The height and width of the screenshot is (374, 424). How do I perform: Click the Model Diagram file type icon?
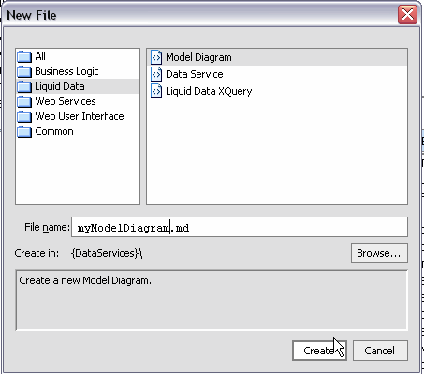click(x=156, y=57)
